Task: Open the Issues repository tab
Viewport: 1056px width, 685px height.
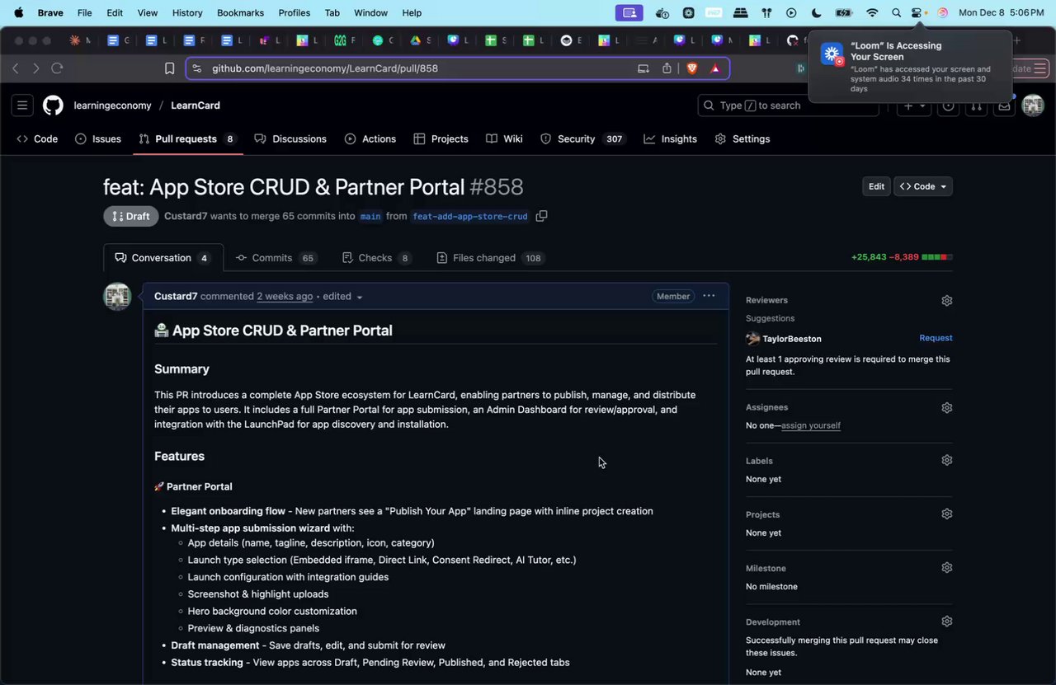Action: (x=98, y=138)
